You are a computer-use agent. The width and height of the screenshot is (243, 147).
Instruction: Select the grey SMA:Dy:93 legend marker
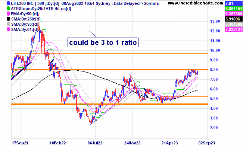9,24
